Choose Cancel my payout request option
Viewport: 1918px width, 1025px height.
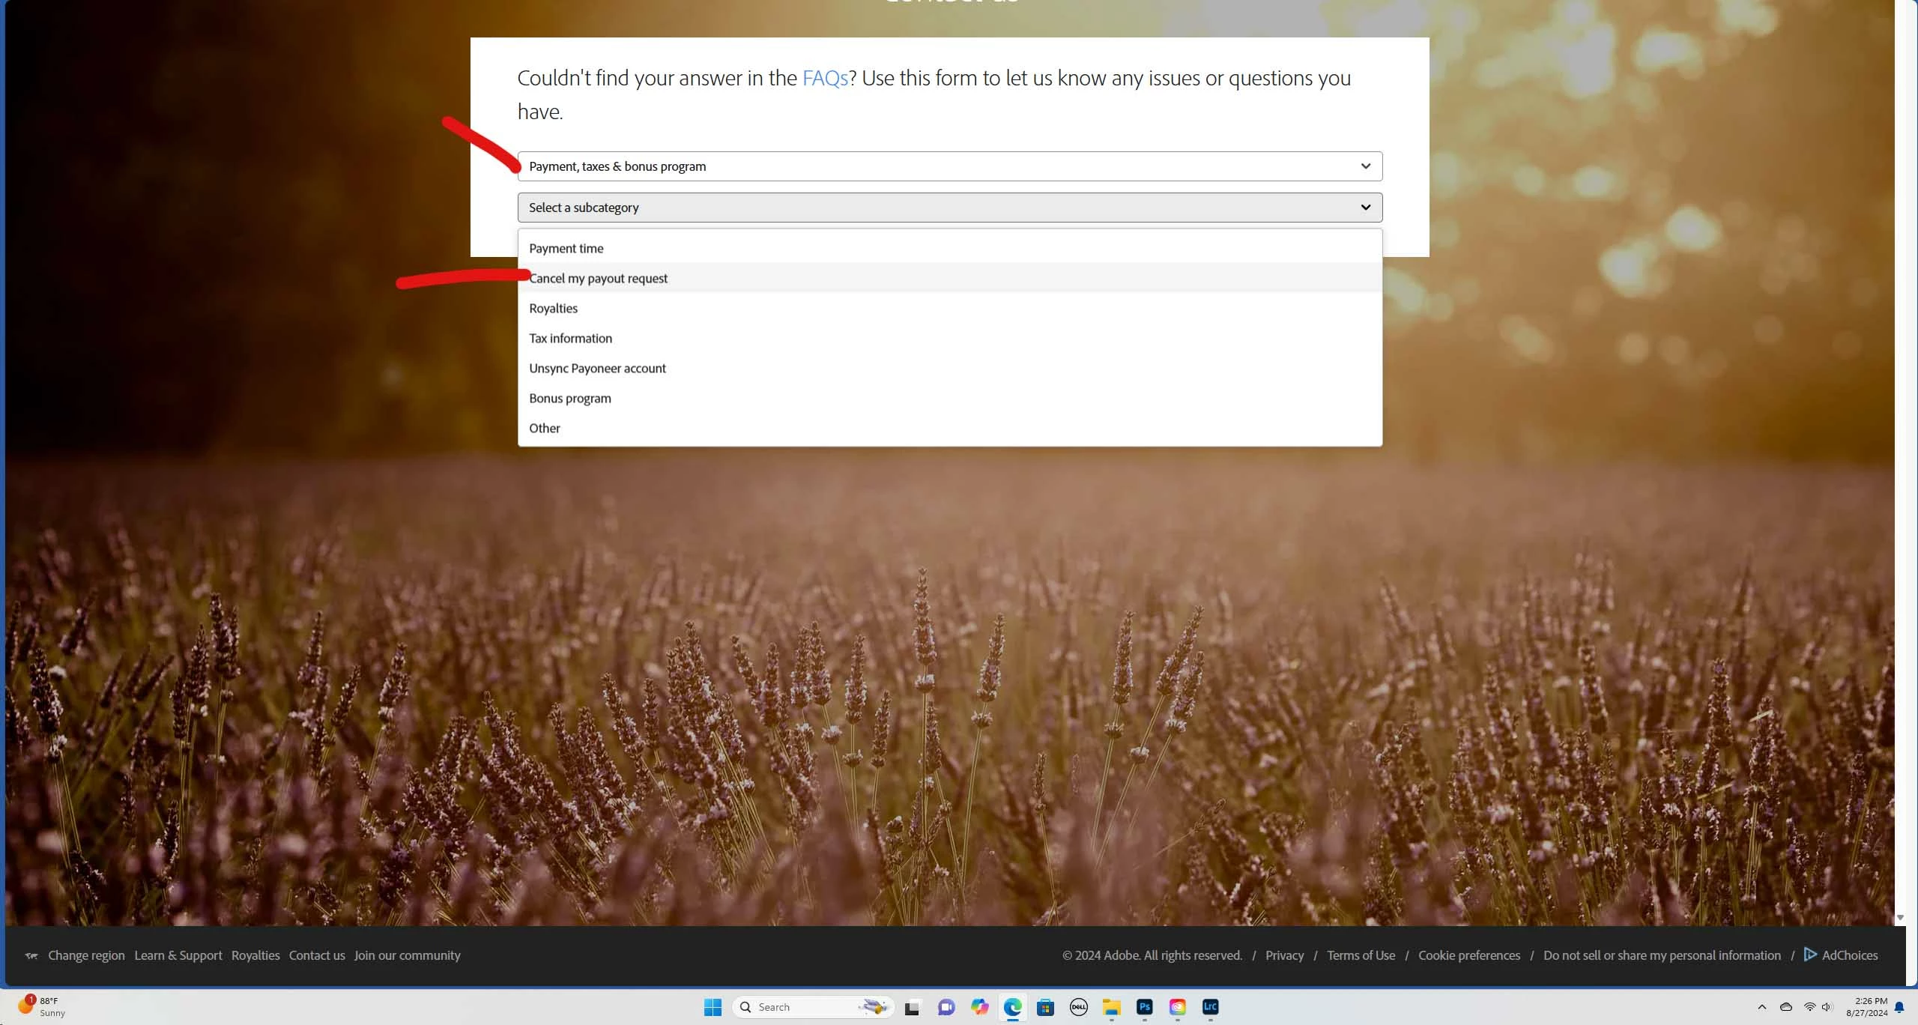pos(598,278)
